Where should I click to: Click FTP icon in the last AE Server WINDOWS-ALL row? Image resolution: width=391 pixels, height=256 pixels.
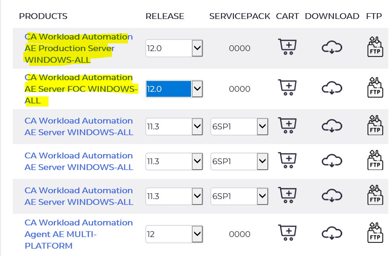(375, 195)
